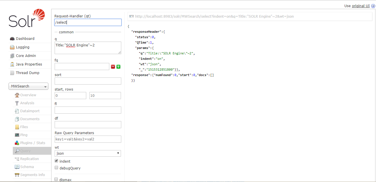Enable the dismax checkbox
The height and width of the screenshot is (182, 376).
(x=56, y=179)
